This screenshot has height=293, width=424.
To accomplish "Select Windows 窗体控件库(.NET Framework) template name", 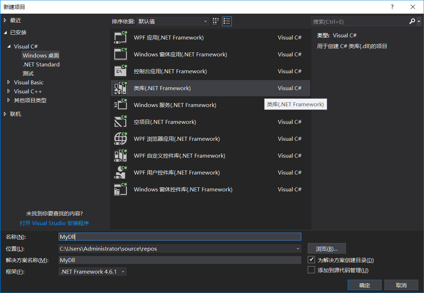I will pos(183,189).
